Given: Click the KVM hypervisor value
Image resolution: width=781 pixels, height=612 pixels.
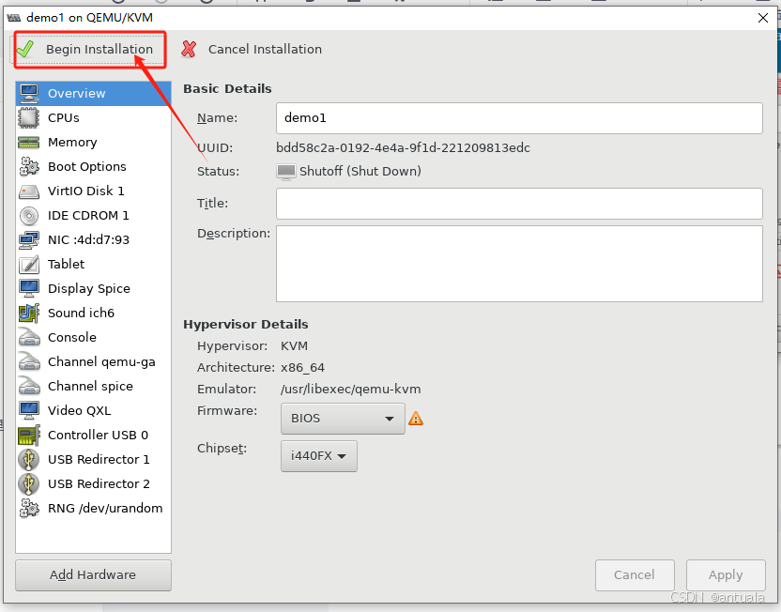Looking at the screenshot, I should (295, 346).
